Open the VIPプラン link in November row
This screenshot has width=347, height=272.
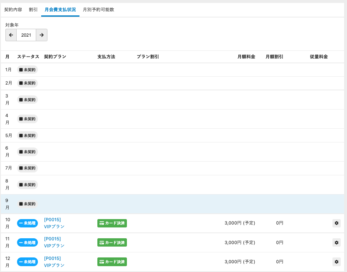click(54, 246)
